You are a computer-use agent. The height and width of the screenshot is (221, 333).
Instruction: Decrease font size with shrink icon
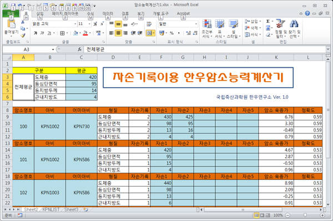102,24
